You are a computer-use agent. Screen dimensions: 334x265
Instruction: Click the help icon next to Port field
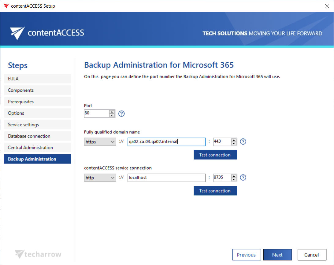[x=121, y=114]
